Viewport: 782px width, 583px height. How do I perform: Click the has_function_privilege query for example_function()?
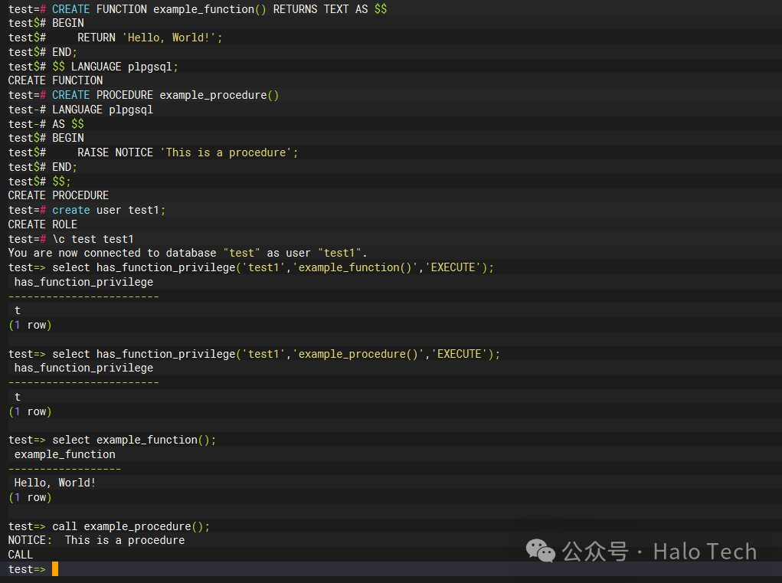click(251, 267)
